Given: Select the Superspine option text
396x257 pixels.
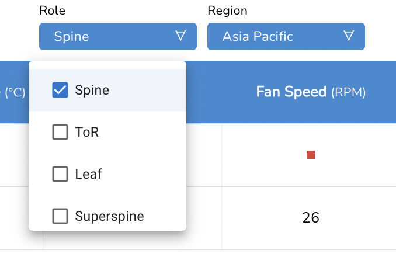Looking at the screenshot, I should (x=109, y=216).
